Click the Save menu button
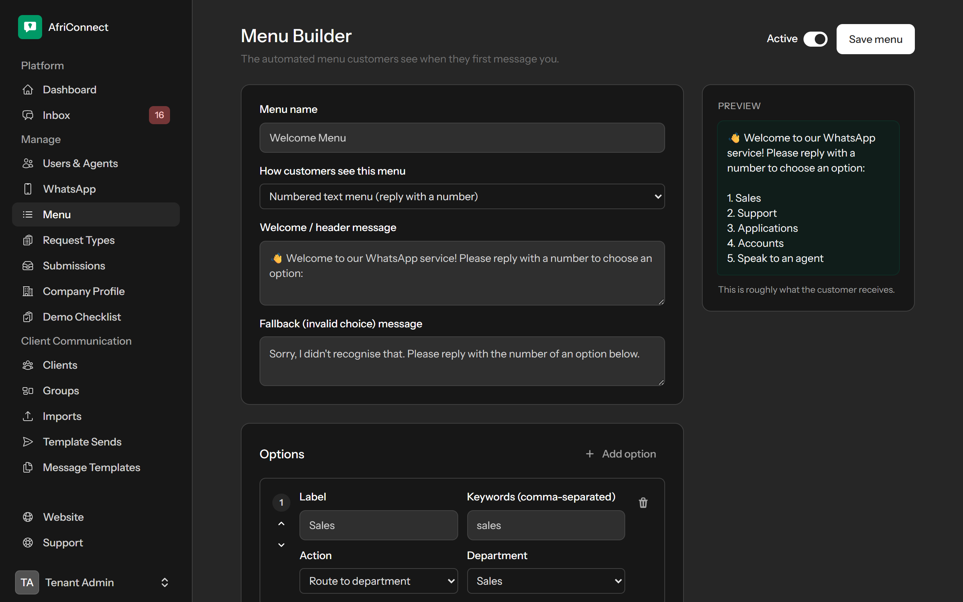963x602 pixels. (x=875, y=39)
